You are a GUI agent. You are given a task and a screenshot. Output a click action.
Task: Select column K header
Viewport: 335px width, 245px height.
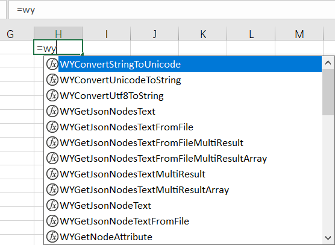pyautogui.click(x=203, y=34)
